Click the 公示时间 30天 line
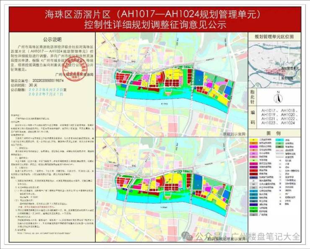310x249 pixels. 24,85
